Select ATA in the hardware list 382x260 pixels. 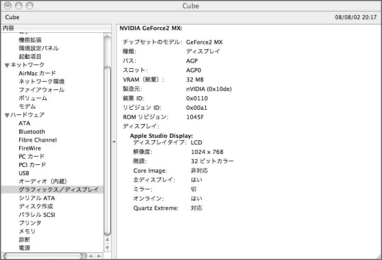(x=24, y=123)
